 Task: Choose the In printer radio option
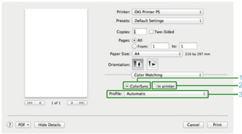[x=155, y=86]
